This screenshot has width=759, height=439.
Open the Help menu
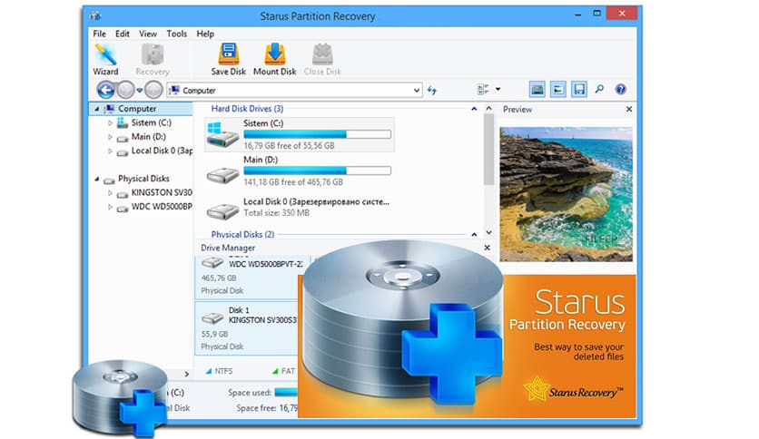[205, 34]
